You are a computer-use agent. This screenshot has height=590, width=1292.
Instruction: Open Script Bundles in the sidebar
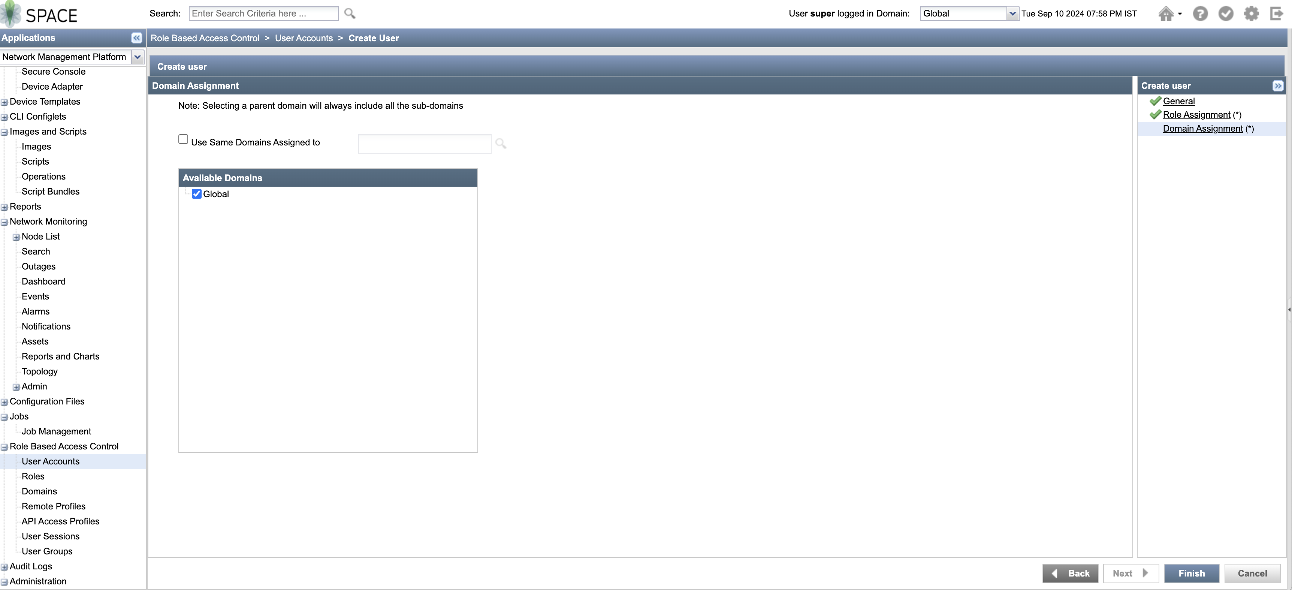tap(51, 192)
